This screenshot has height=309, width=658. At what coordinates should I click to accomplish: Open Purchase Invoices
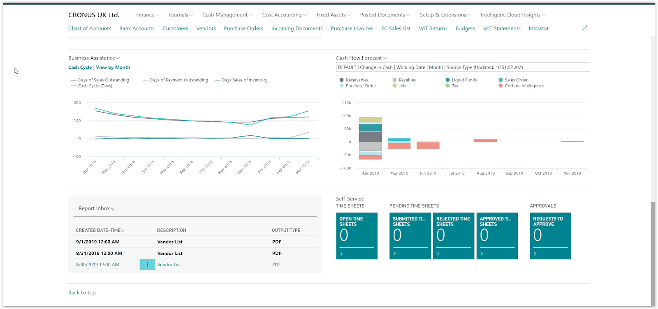tap(352, 28)
